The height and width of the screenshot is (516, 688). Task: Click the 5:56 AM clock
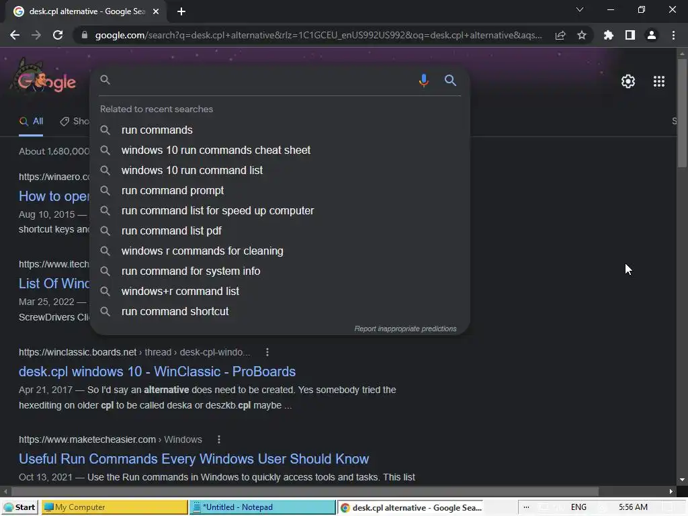pos(633,507)
